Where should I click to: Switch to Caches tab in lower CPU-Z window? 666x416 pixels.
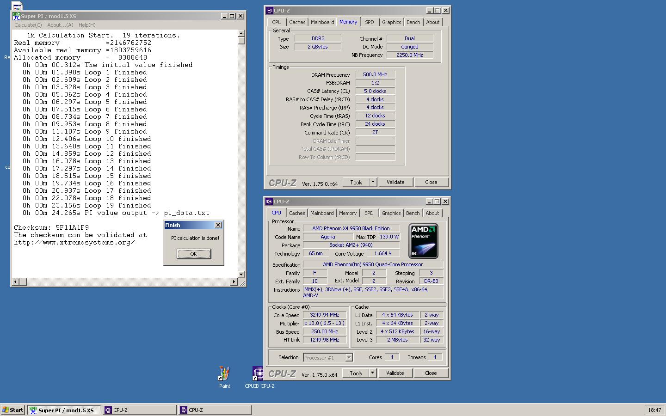[x=296, y=213]
